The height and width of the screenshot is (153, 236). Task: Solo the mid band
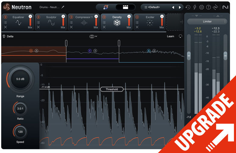coord(95,51)
